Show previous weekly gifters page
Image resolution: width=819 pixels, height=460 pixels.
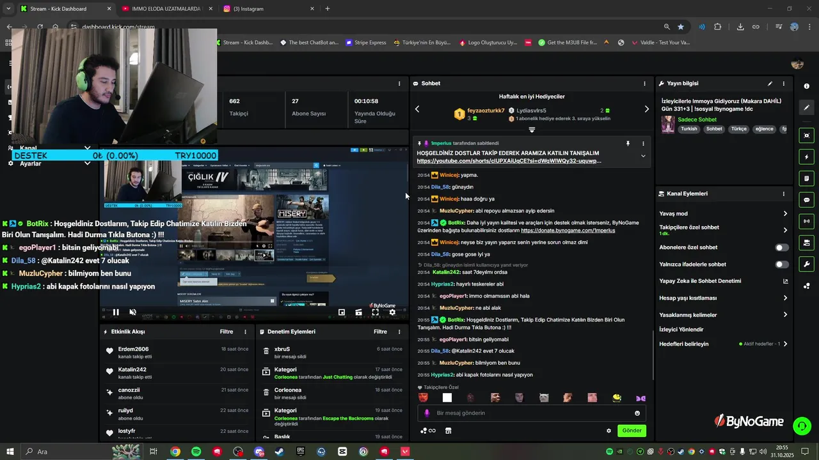(x=417, y=109)
